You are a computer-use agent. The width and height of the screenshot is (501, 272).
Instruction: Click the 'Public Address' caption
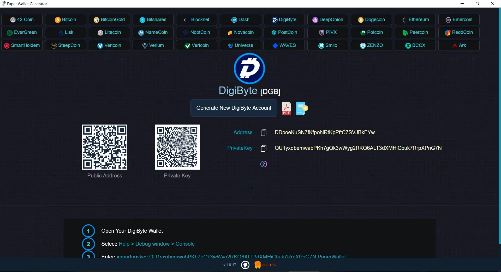point(105,176)
